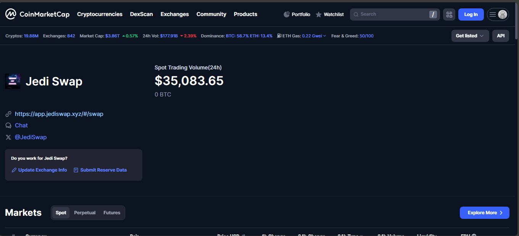Switch markets to Spot tab
The image size is (519, 236).
click(61, 213)
